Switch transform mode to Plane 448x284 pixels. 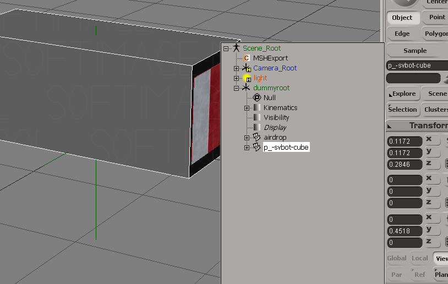tap(441, 275)
